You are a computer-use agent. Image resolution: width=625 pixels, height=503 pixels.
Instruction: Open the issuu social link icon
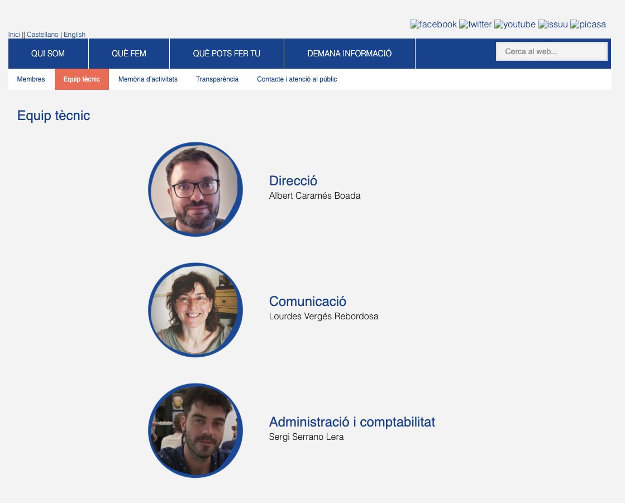coord(553,25)
